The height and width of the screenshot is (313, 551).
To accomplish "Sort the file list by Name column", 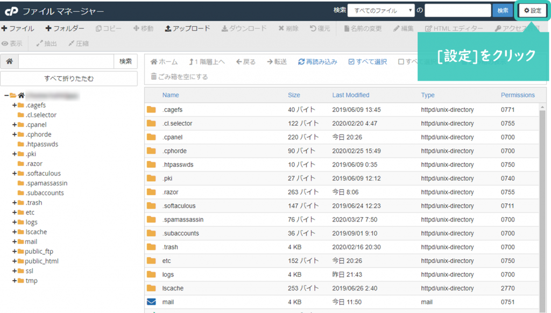I will point(171,95).
